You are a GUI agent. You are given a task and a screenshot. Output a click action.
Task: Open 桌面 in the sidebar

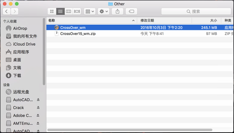13,60
